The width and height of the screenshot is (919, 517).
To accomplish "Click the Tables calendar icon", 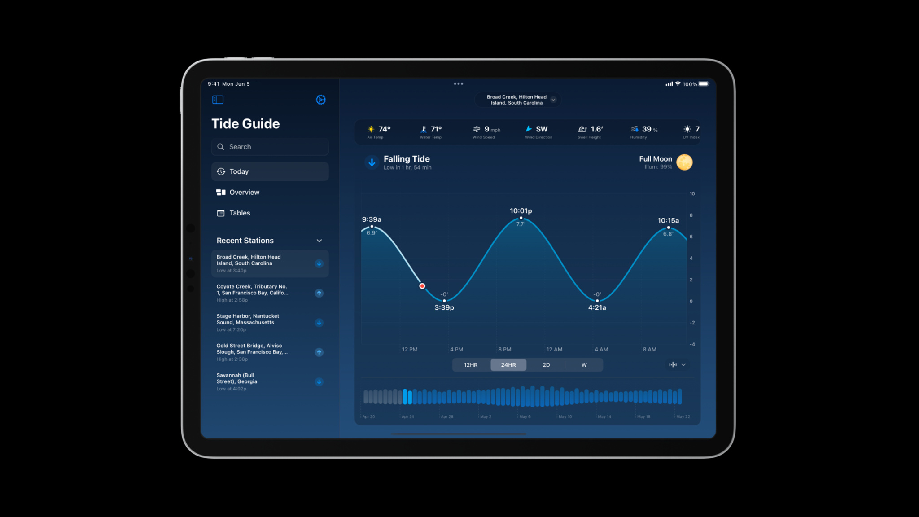I will point(221,213).
